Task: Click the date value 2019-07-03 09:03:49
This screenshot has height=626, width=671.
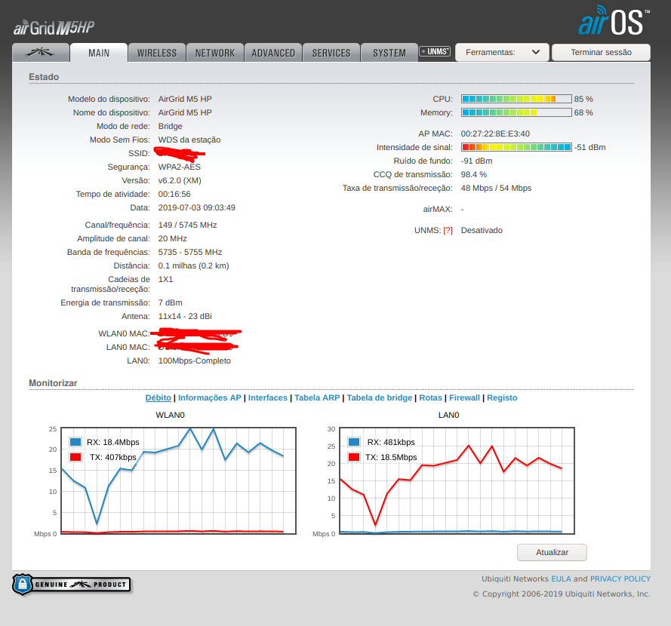Action: (197, 208)
